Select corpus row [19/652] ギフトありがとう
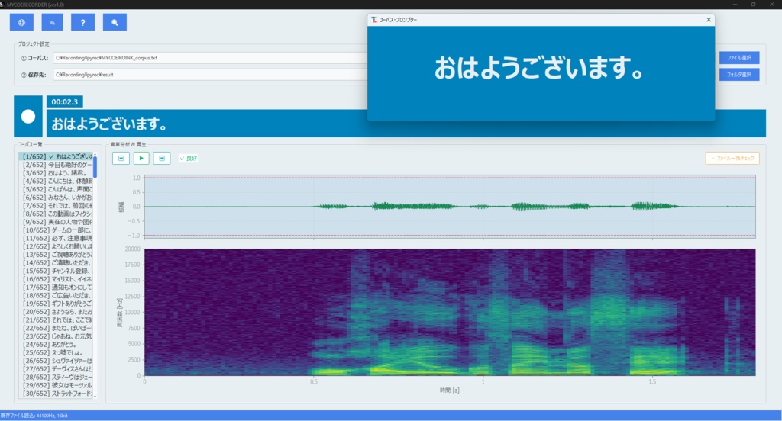 coord(56,304)
